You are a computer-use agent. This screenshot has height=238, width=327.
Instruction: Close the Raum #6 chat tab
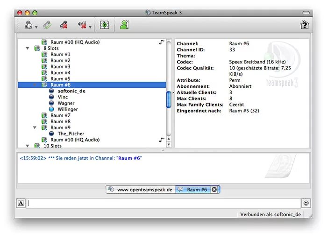214,189
